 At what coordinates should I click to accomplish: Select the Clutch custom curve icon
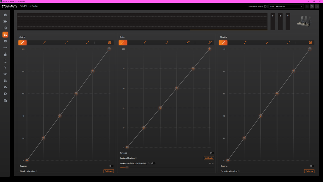[109, 43]
